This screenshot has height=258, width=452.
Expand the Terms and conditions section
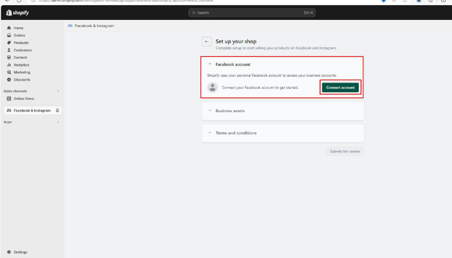pyautogui.click(x=283, y=133)
